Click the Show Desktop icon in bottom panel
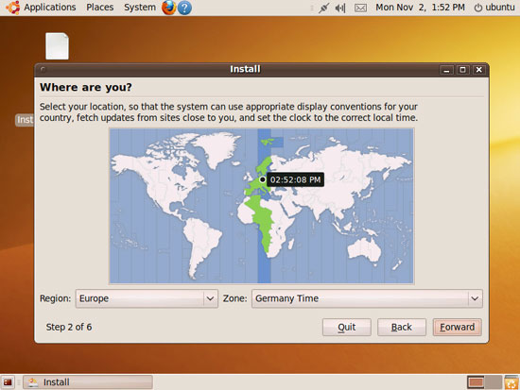The width and height of the screenshot is (520, 390). tap(8, 382)
